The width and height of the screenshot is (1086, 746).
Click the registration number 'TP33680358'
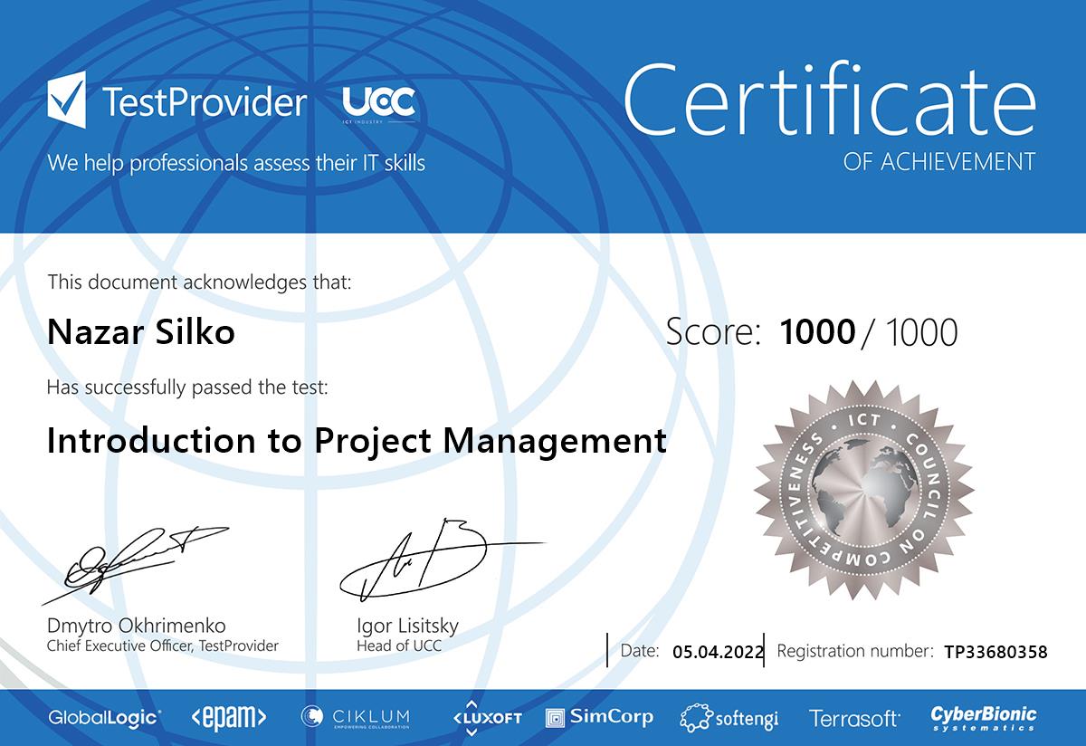(x=995, y=651)
